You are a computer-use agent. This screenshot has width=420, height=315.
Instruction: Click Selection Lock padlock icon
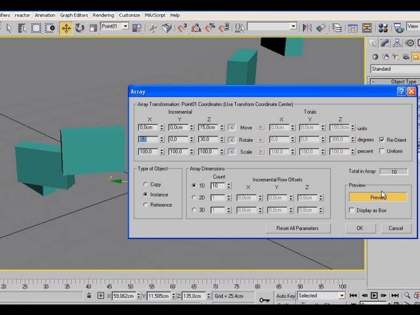click(x=89, y=296)
